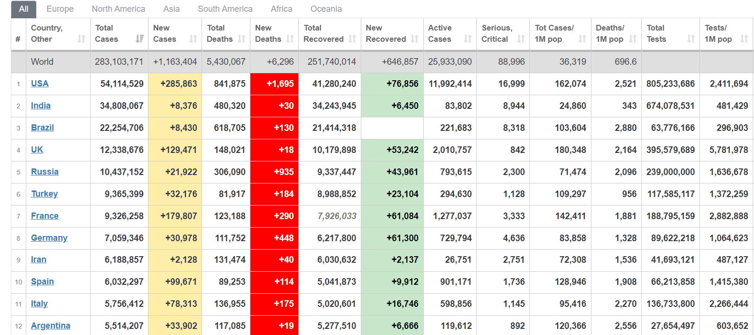Open the USA country link

(x=39, y=84)
